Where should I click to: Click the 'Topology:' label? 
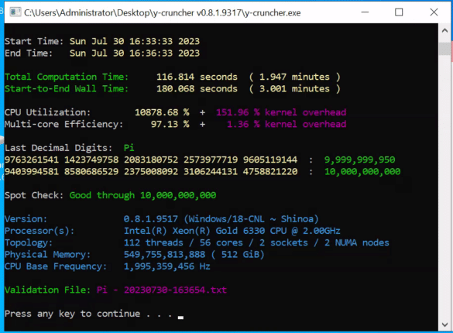(29, 242)
